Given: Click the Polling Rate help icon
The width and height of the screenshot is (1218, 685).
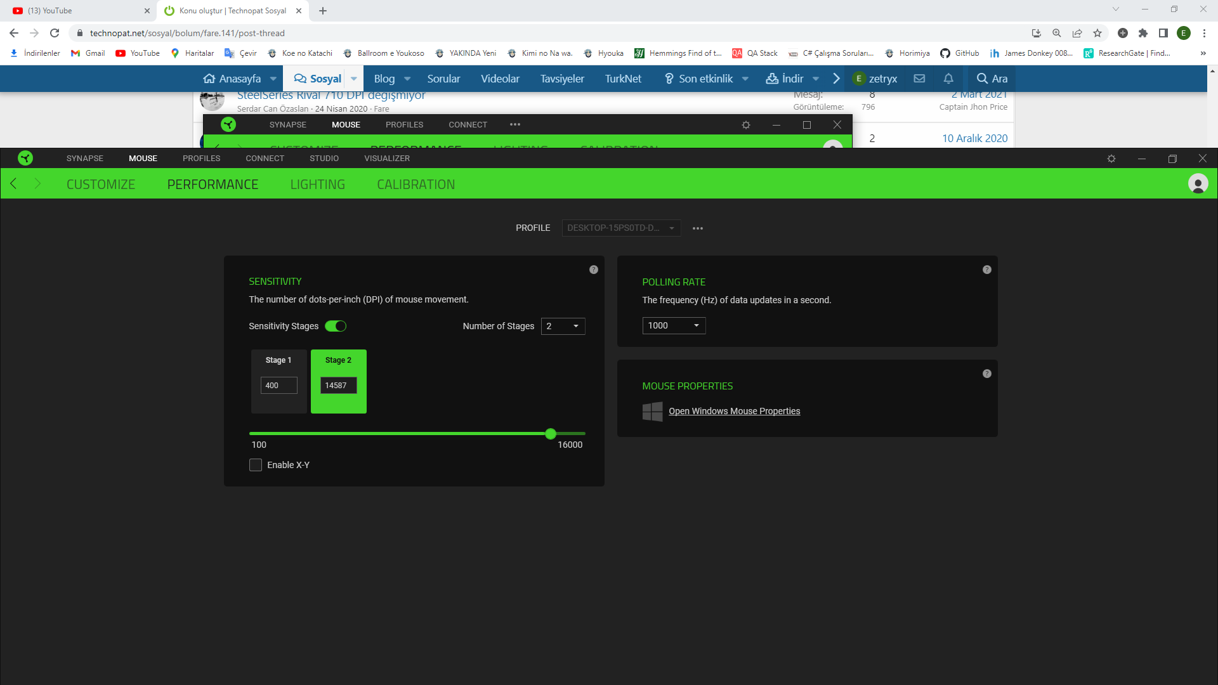Looking at the screenshot, I should pos(986,270).
